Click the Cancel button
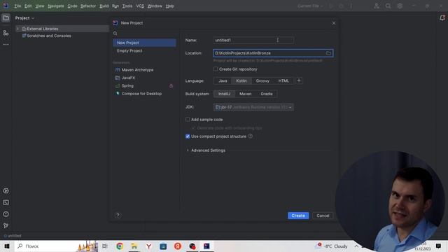This screenshot has width=448, height=252. click(x=323, y=216)
